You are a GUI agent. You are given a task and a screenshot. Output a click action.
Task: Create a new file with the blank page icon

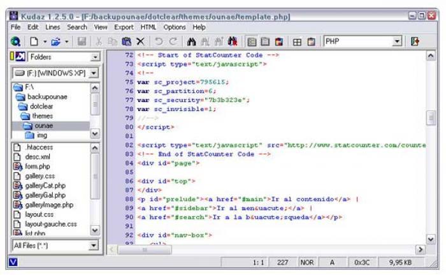point(34,41)
